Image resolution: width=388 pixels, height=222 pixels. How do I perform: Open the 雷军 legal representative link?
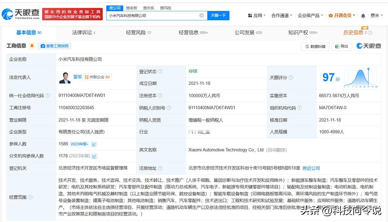coord(77,77)
